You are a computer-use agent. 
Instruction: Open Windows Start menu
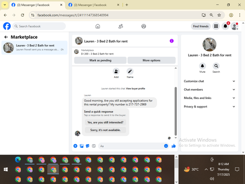click(x=6, y=169)
